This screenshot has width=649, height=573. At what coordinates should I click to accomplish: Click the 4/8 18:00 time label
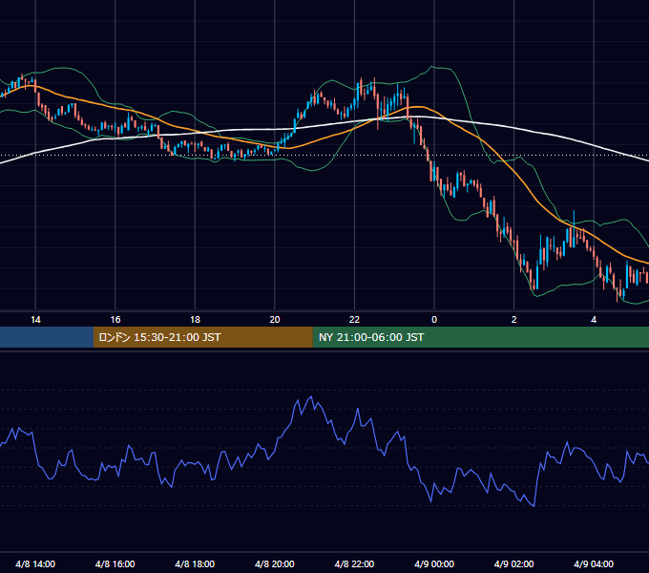click(195, 563)
